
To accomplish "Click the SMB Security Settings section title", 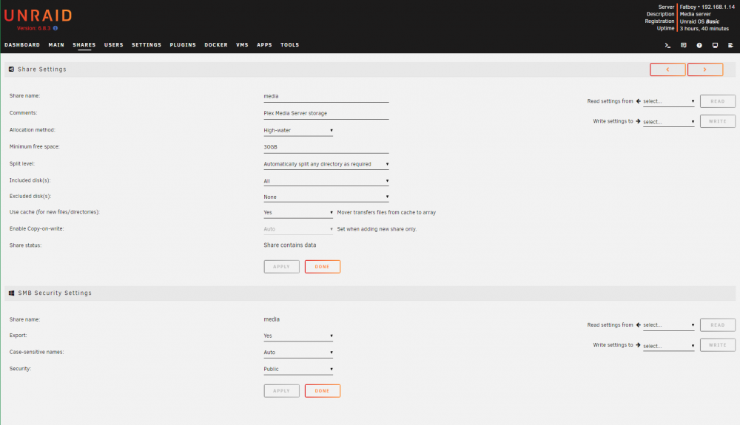I will tap(55, 293).
